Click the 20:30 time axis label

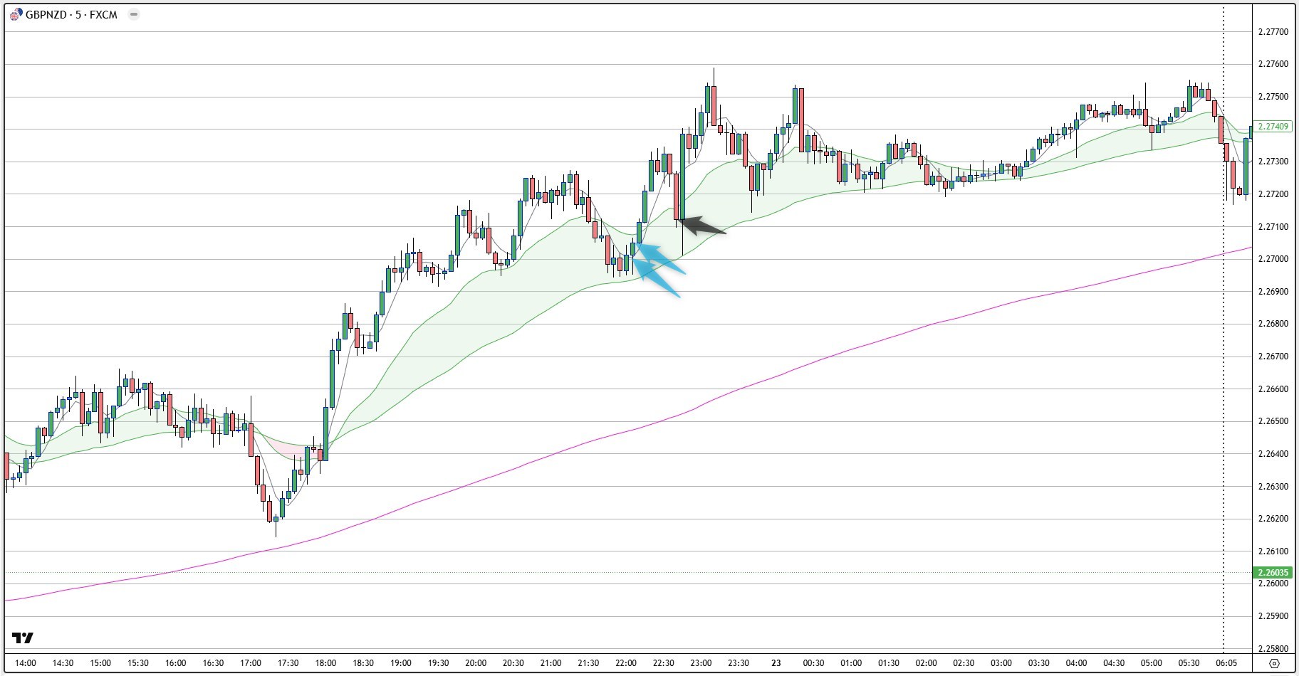coord(513,663)
